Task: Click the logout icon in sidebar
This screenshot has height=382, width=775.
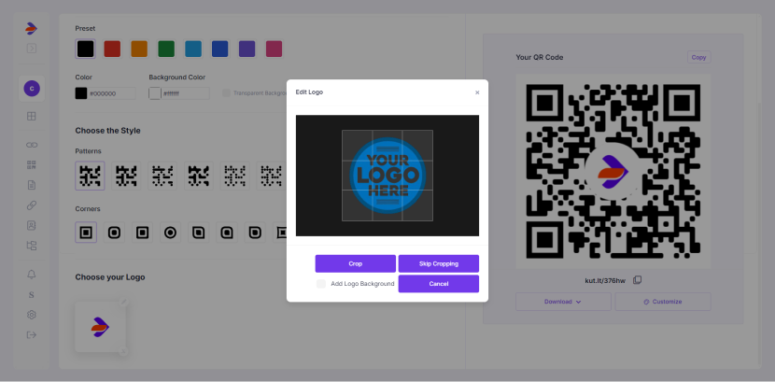Action: (x=32, y=335)
